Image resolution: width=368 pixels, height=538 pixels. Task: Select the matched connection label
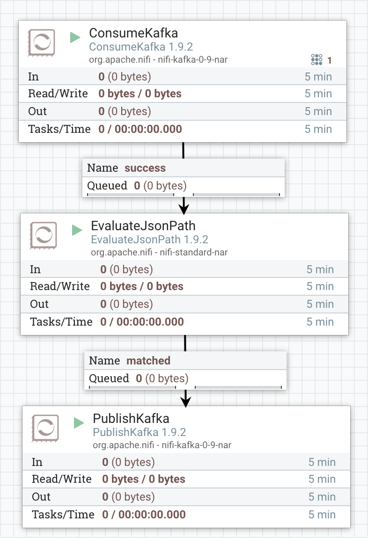click(148, 361)
